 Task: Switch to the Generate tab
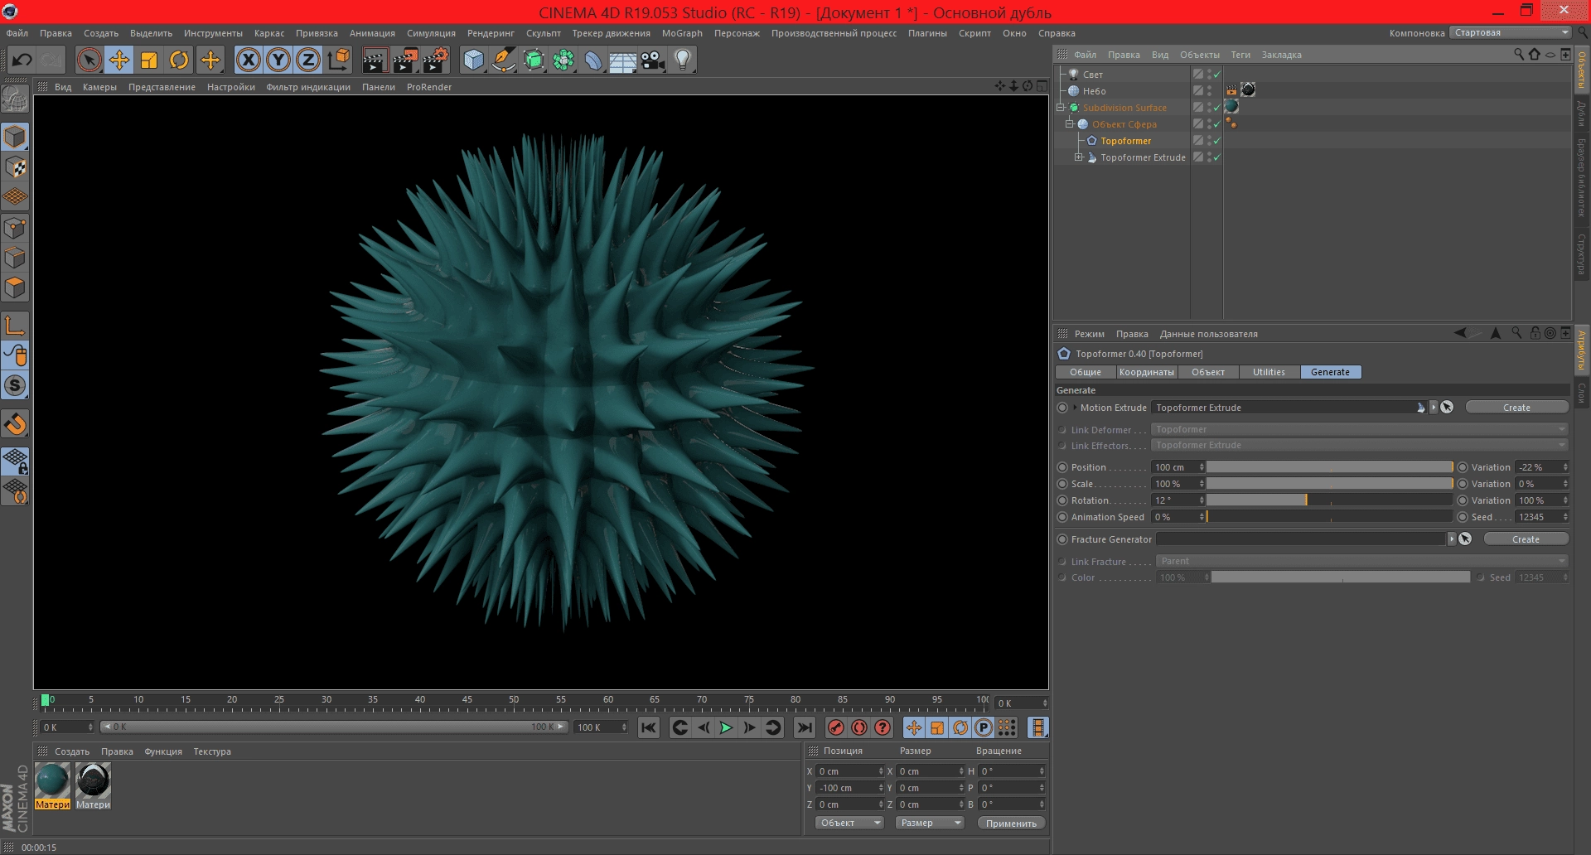click(1330, 372)
